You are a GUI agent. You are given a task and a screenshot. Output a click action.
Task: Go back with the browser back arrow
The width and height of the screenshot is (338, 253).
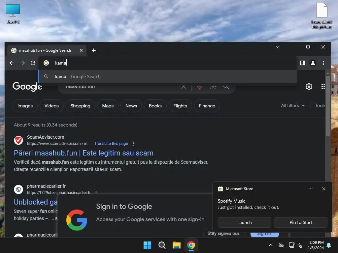point(12,63)
